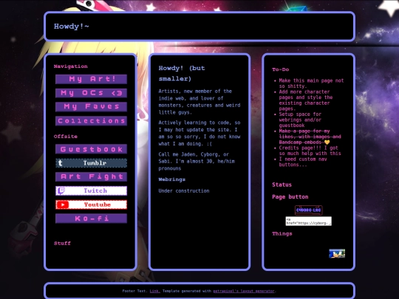Click the 'Webrings' heading
This screenshot has height=299, width=399.
171,179
